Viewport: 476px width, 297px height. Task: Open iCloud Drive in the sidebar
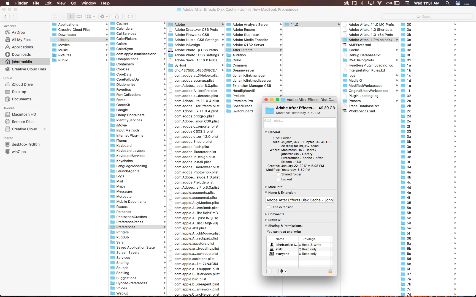pyautogui.click(x=22, y=84)
